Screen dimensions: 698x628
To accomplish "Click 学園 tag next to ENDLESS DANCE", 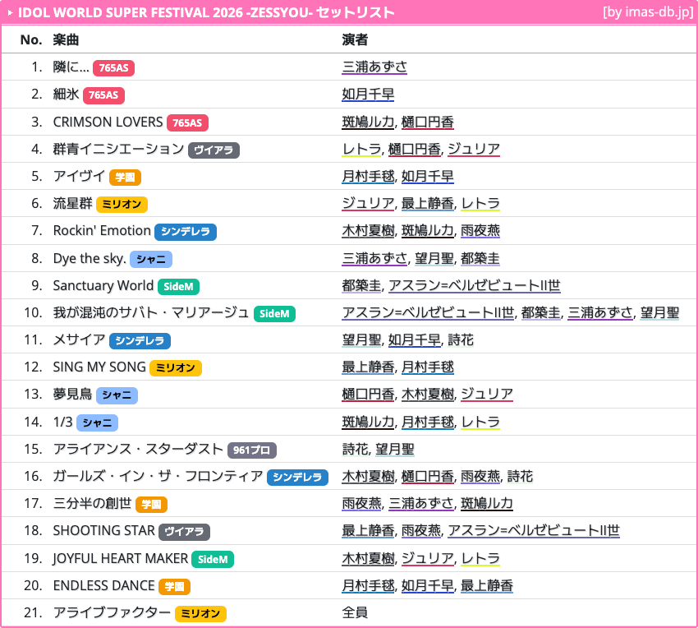I will point(174,586).
